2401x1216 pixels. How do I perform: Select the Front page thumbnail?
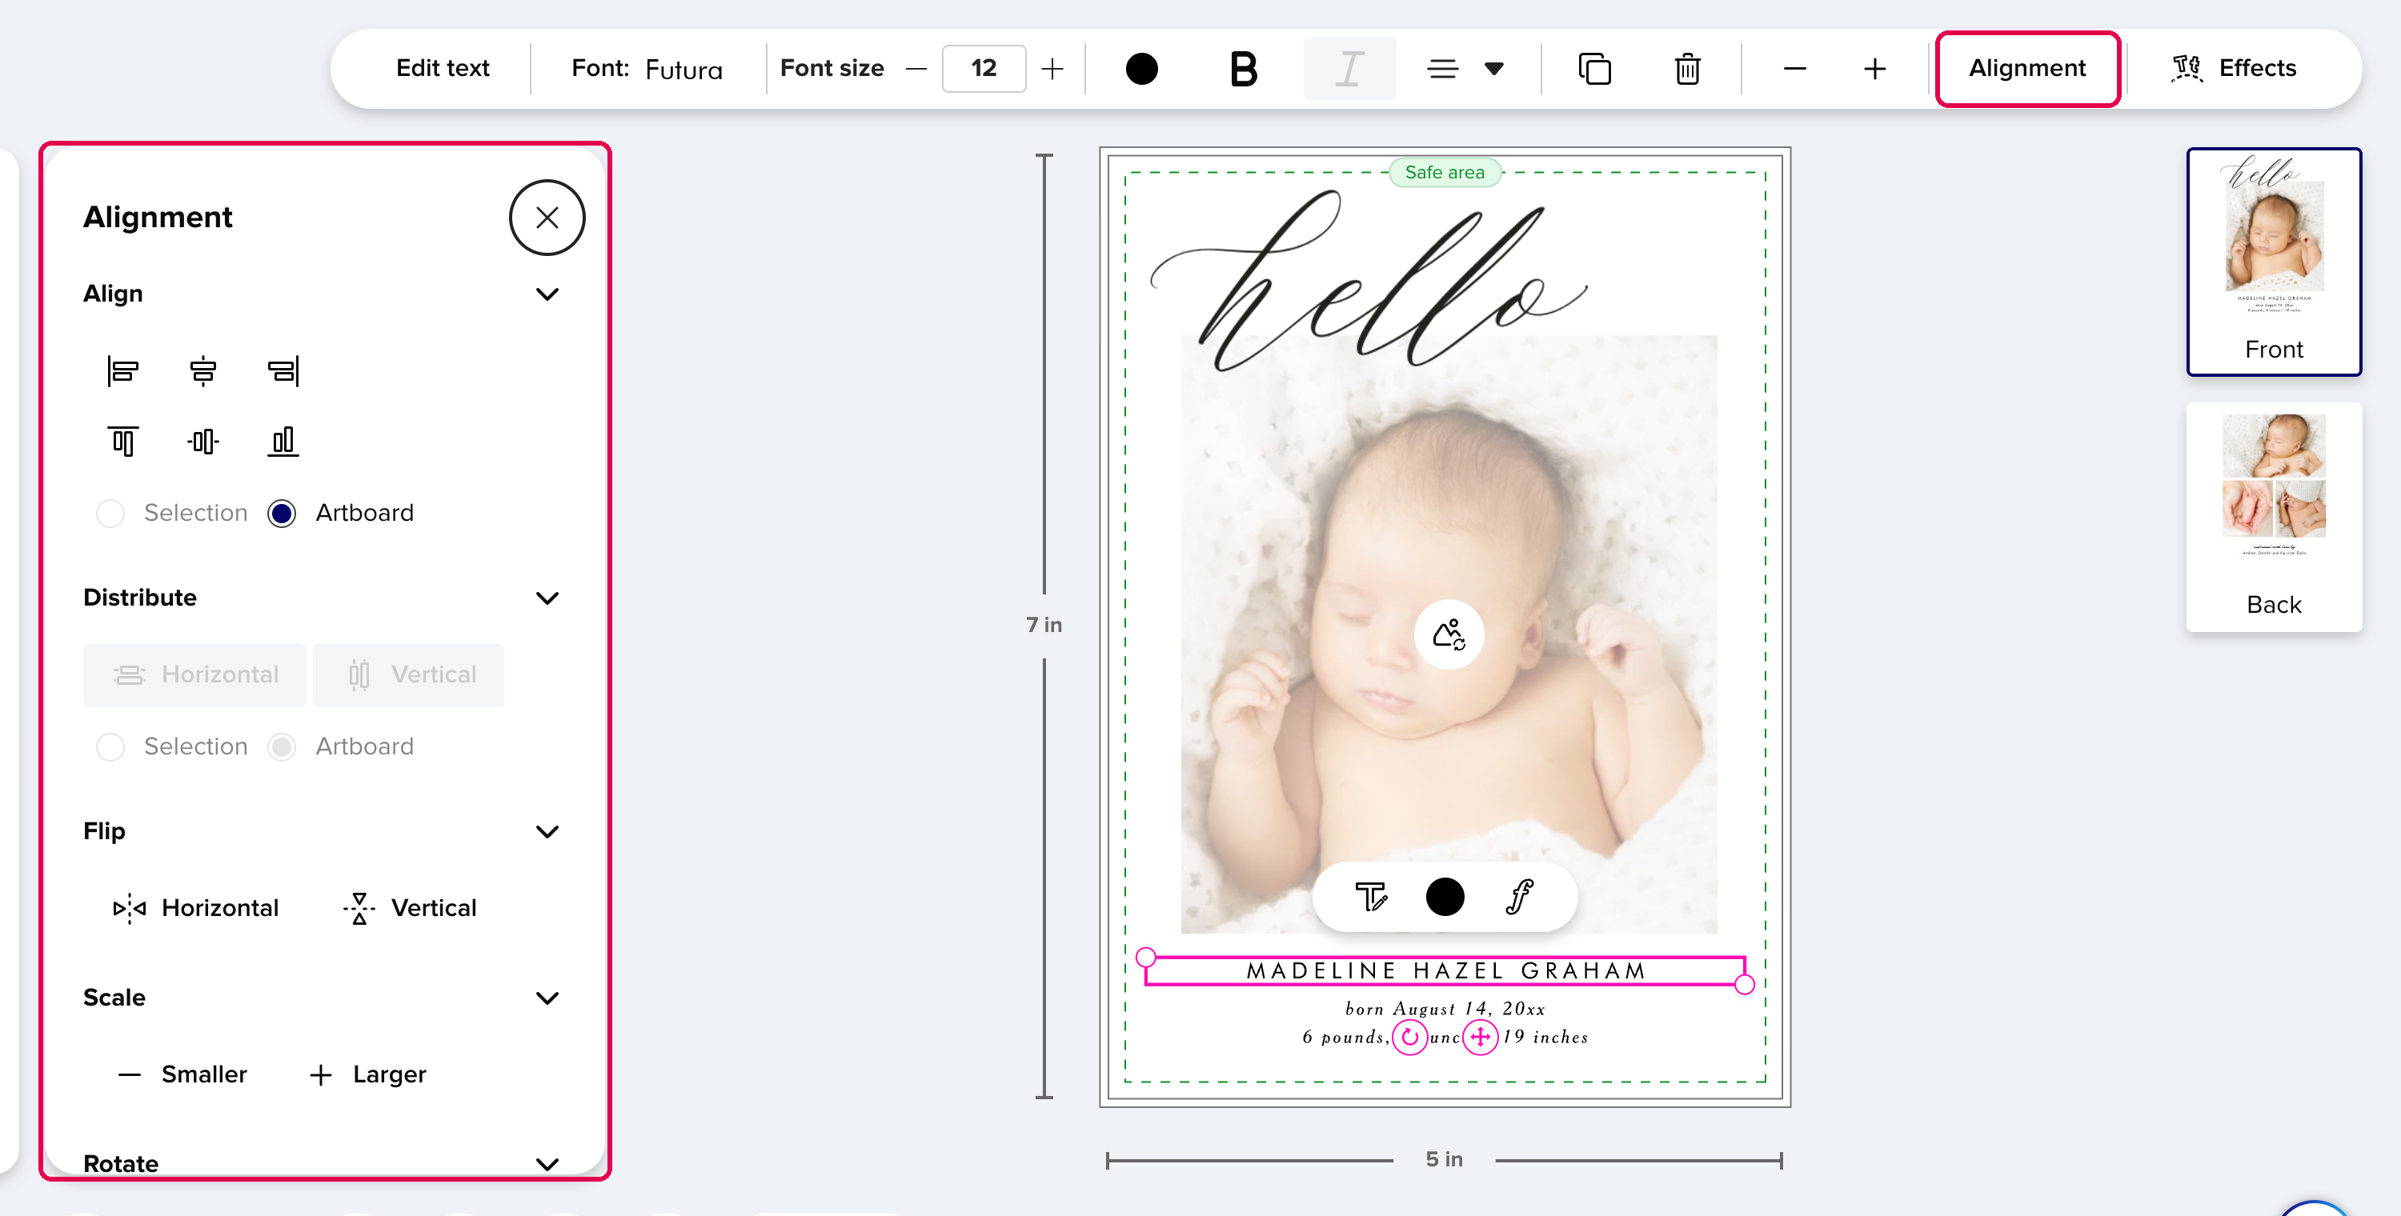[2273, 261]
